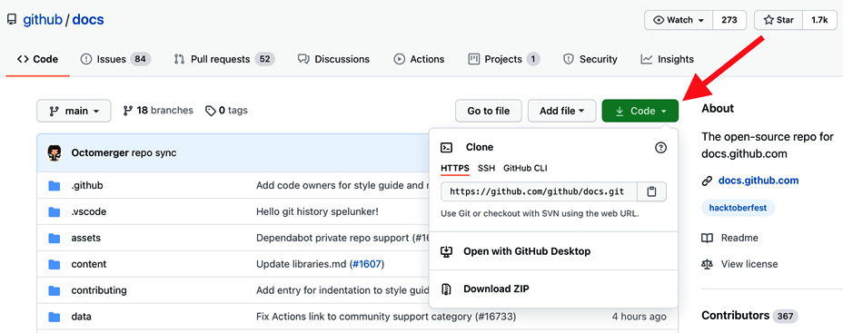
Task: Open the assets folder
Action: tap(86, 238)
